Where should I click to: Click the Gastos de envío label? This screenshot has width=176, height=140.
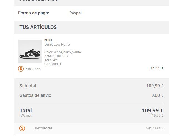pos(35,95)
